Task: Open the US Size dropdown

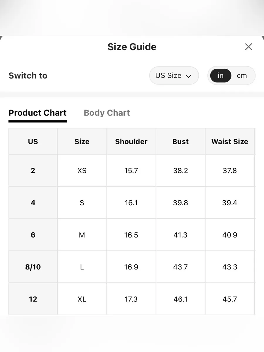Action: (x=174, y=75)
